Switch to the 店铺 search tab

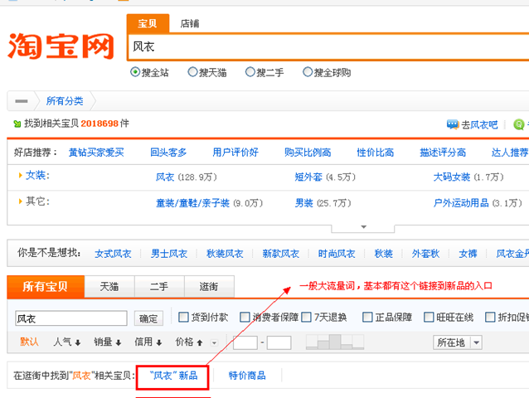click(190, 24)
